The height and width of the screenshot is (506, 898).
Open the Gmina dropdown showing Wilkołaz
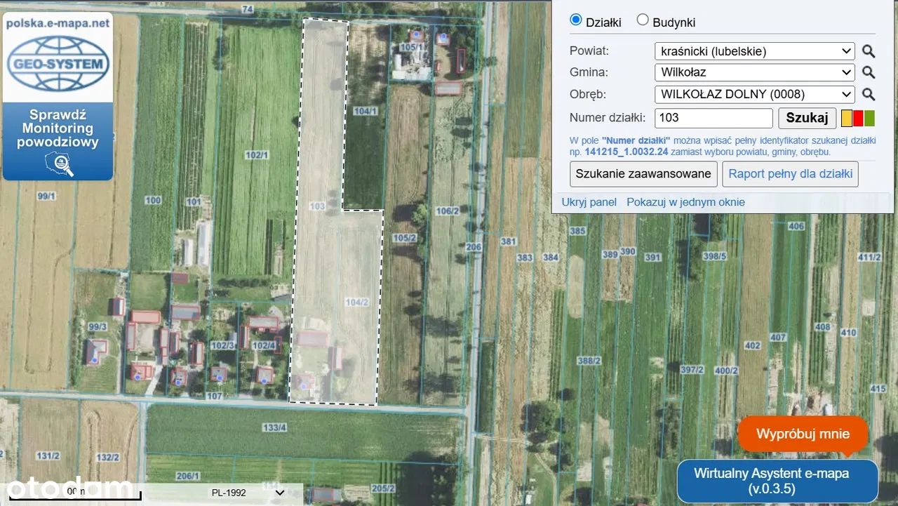point(754,72)
